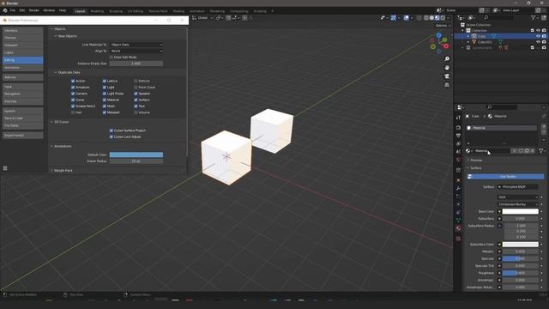This screenshot has height=309, width=549.
Task: Open the Object Data properties tab icon
Action: [458, 221]
